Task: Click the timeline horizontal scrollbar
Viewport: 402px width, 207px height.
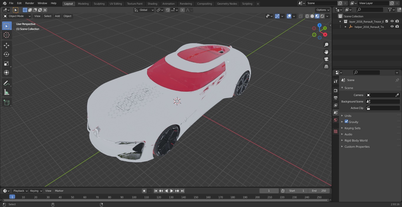Action: click(165, 200)
